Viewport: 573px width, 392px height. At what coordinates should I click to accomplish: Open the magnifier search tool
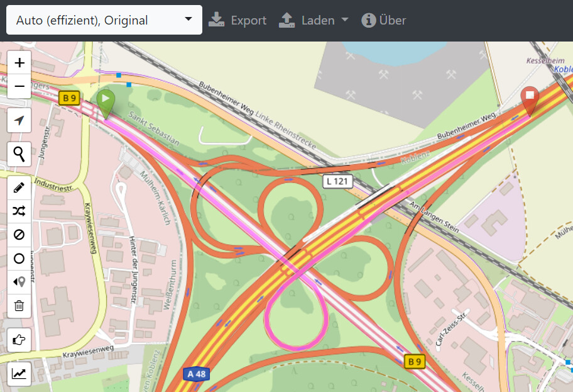coord(19,154)
